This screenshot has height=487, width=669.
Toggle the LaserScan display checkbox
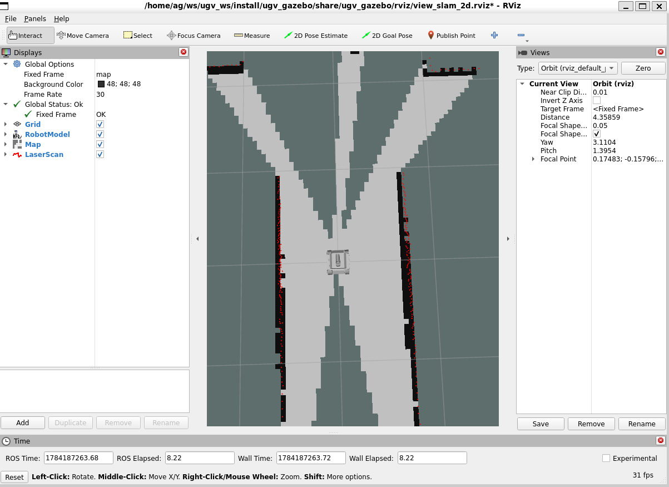pos(100,154)
